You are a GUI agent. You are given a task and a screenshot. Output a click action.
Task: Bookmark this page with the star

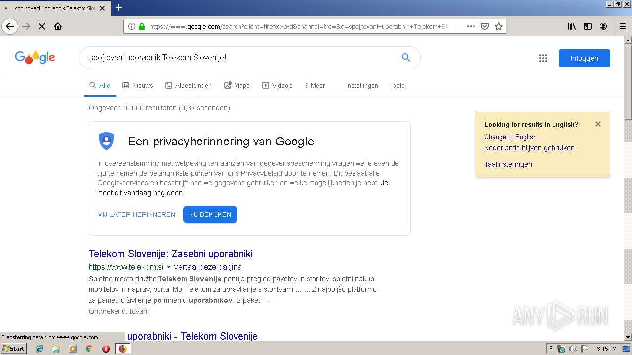499,26
